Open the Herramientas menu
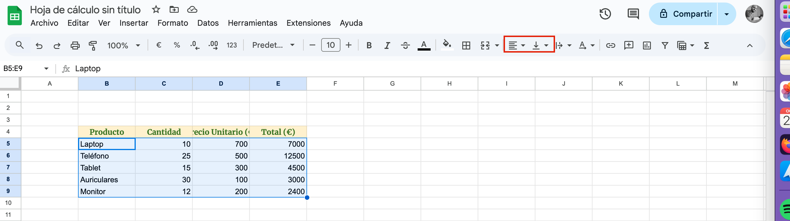Viewport: 790px width, 221px height. pos(252,23)
